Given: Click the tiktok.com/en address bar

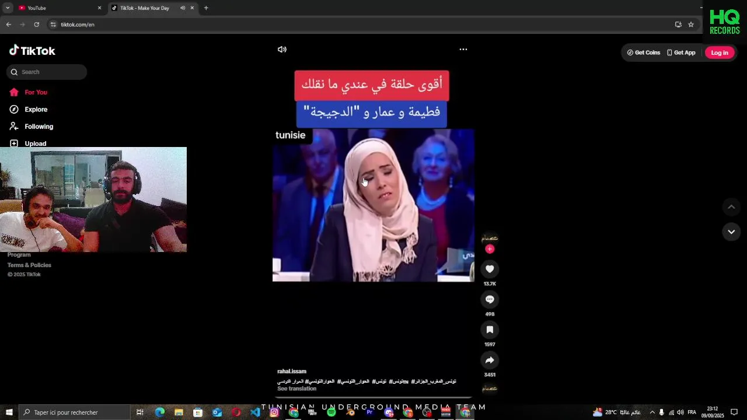Looking at the screenshot, I should click(x=362, y=24).
